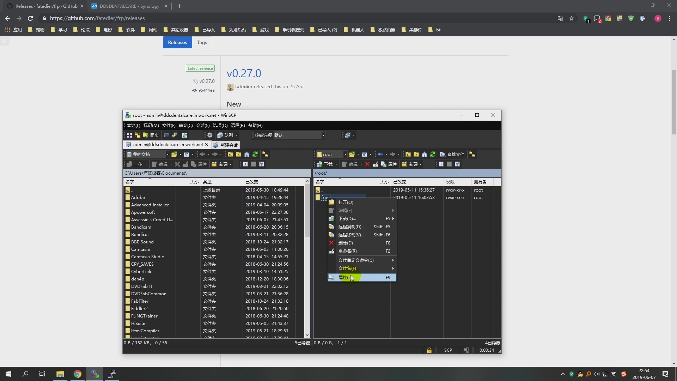Choose 下载(D)... in the context menu

click(362, 218)
